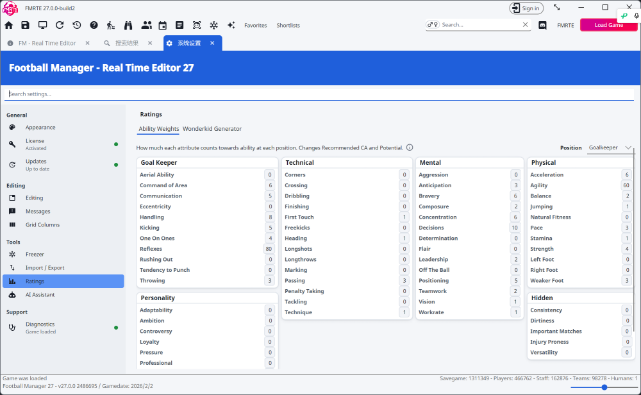Open Favorites in the toolbar

(256, 26)
